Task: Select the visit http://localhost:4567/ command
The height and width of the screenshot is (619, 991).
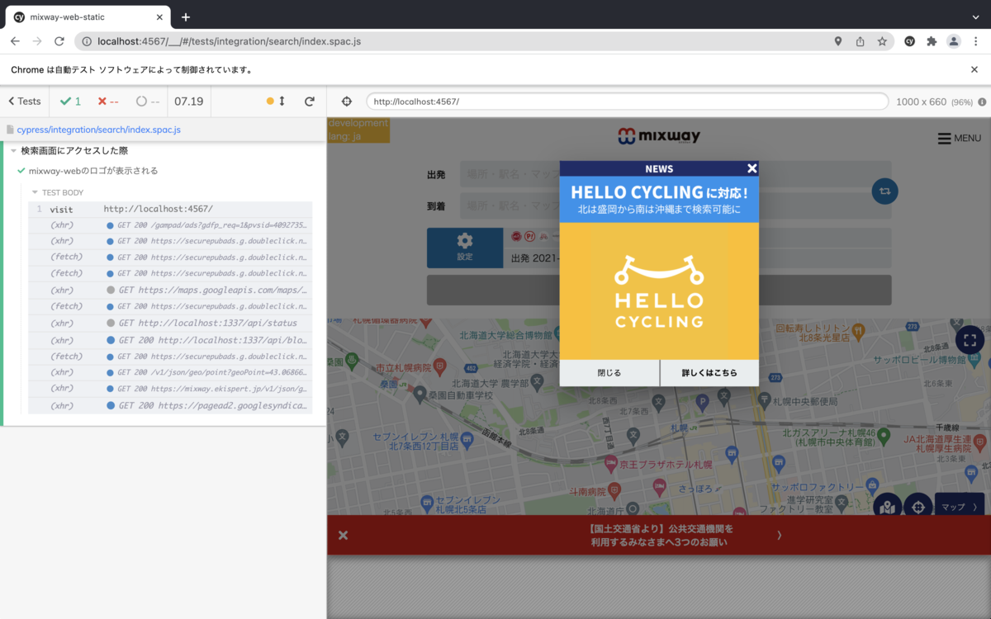Action: pos(170,209)
